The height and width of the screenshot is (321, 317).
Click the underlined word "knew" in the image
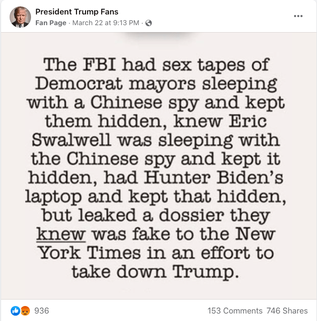[61, 234]
